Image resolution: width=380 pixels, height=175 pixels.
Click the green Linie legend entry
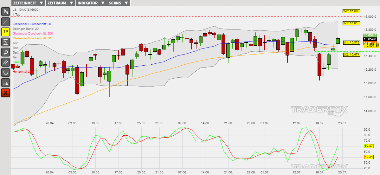[16, 62]
